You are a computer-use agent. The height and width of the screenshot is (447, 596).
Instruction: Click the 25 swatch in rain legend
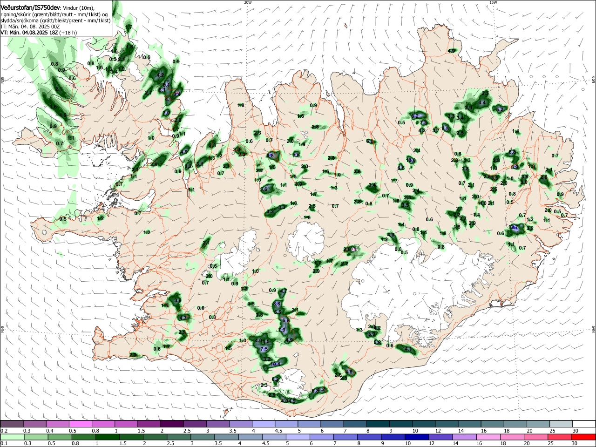click(561, 437)
